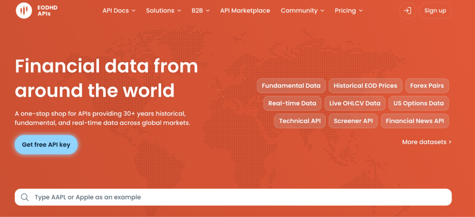Click the Sign up button

tap(435, 11)
